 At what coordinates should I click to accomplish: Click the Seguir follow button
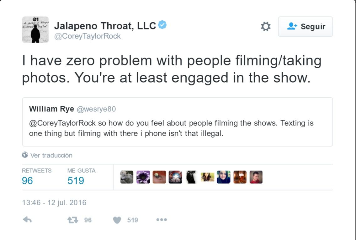point(305,27)
